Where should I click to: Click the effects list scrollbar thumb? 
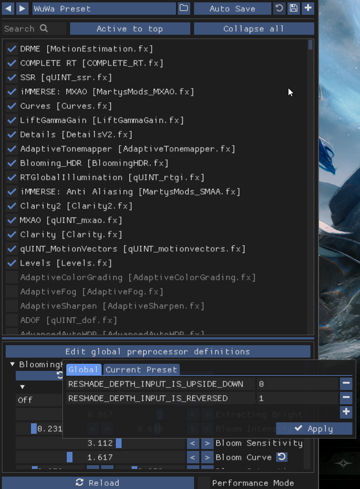pyautogui.click(x=310, y=45)
